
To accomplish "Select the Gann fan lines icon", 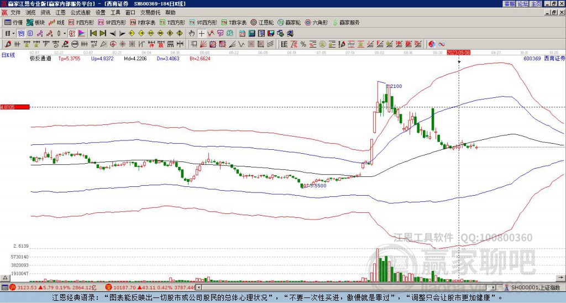I will point(203,44).
